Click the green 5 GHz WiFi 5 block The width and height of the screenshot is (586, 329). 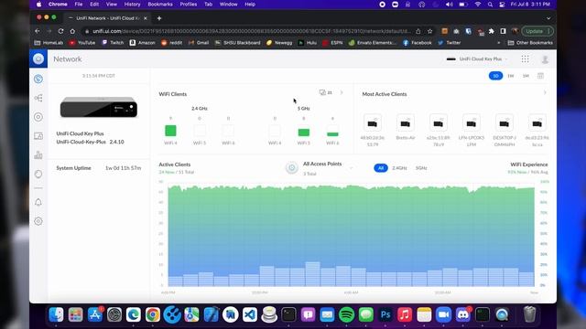(x=303, y=133)
